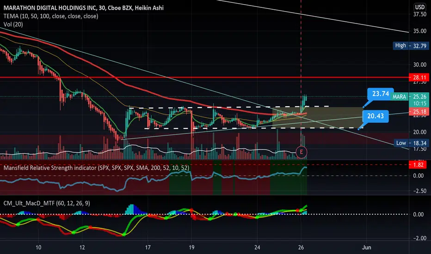431x254 pixels.
Task: Click the 30.00 price axis label
Action: coord(420,65)
